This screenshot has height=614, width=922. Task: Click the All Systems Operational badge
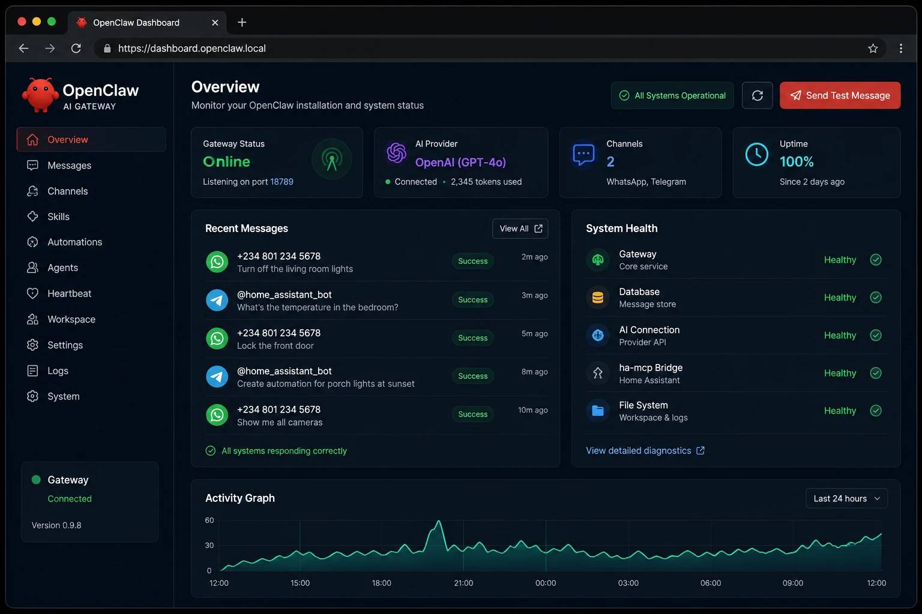[x=672, y=95]
